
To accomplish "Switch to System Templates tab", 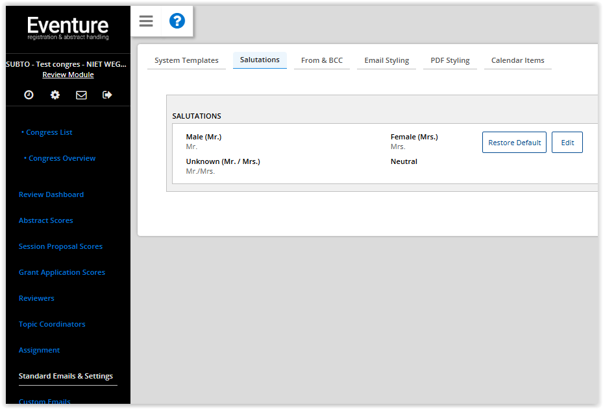I will [x=186, y=60].
